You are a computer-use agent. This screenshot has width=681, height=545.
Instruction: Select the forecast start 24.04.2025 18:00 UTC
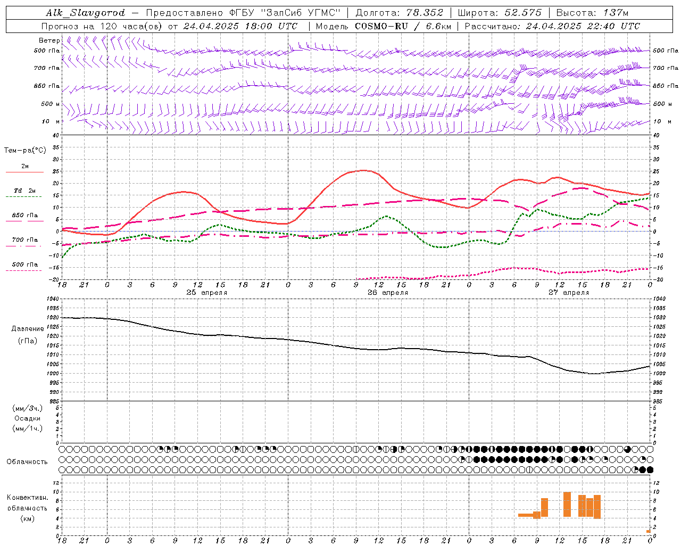241,26
